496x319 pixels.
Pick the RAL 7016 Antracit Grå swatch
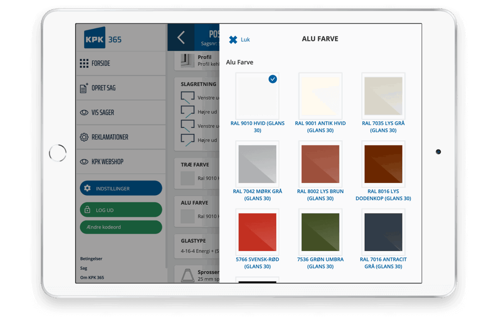(x=383, y=232)
